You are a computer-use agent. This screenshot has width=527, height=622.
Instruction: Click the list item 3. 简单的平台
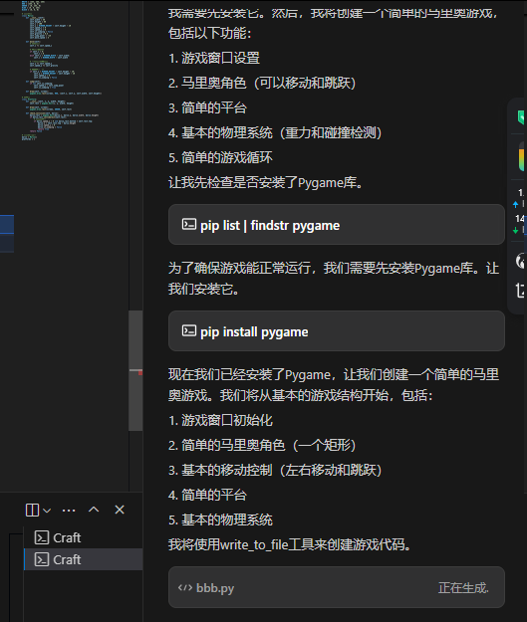(x=207, y=107)
